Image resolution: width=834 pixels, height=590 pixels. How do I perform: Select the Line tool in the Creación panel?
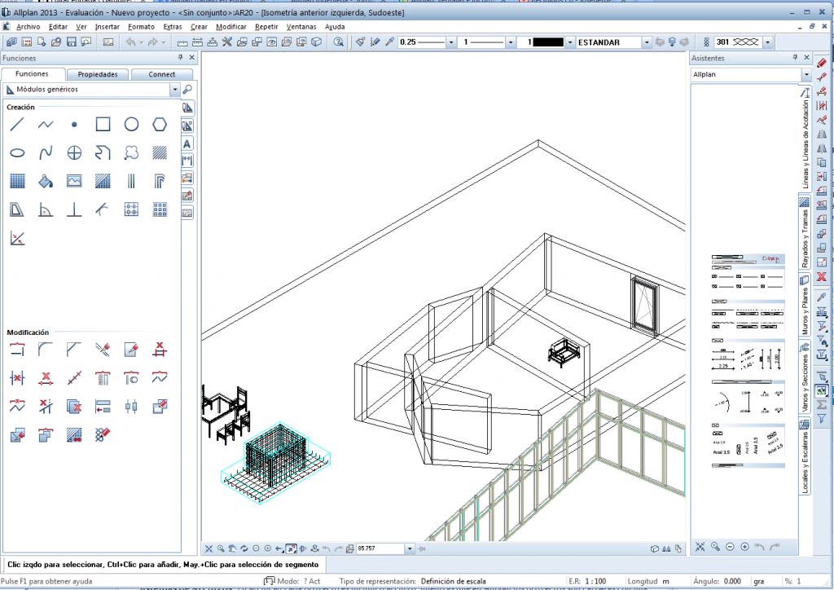17,124
